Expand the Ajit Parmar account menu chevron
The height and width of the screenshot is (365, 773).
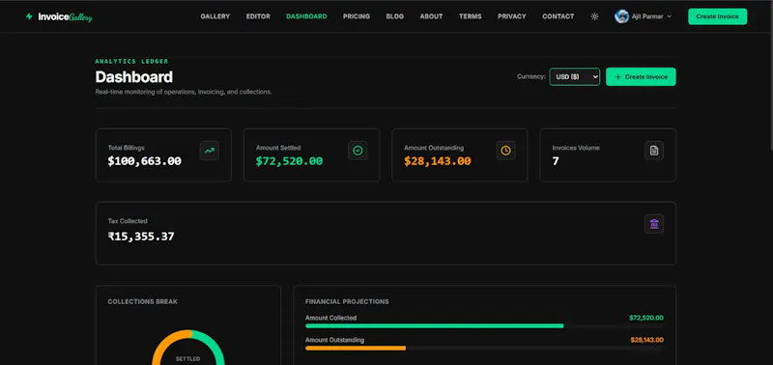pos(669,16)
